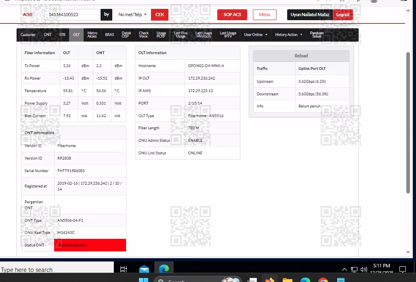Click hostname GPON02-D4-MNK-4

[x=206, y=66]
